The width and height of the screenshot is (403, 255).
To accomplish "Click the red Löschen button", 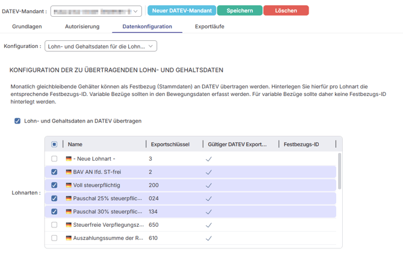I will click(x=286, y=11).
